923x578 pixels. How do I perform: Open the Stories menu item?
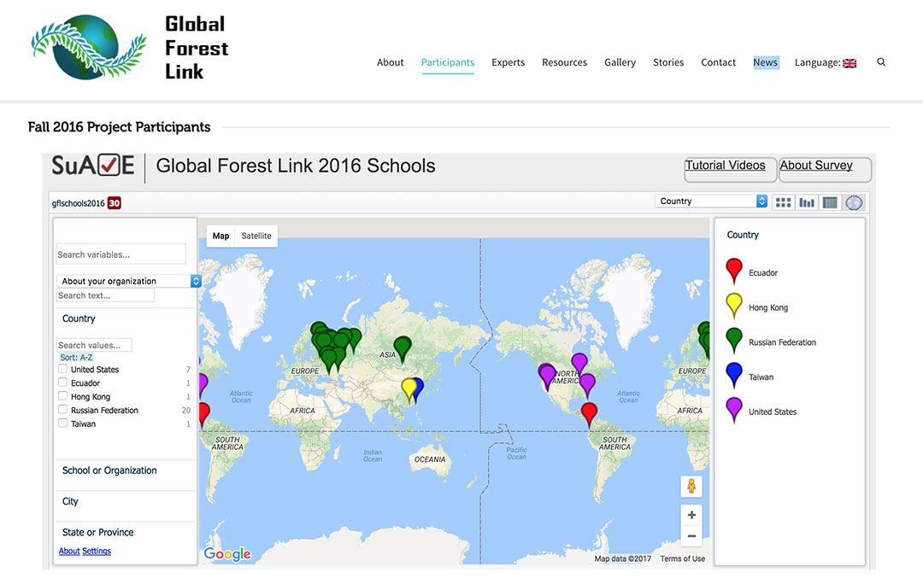(x=668, y=62)
